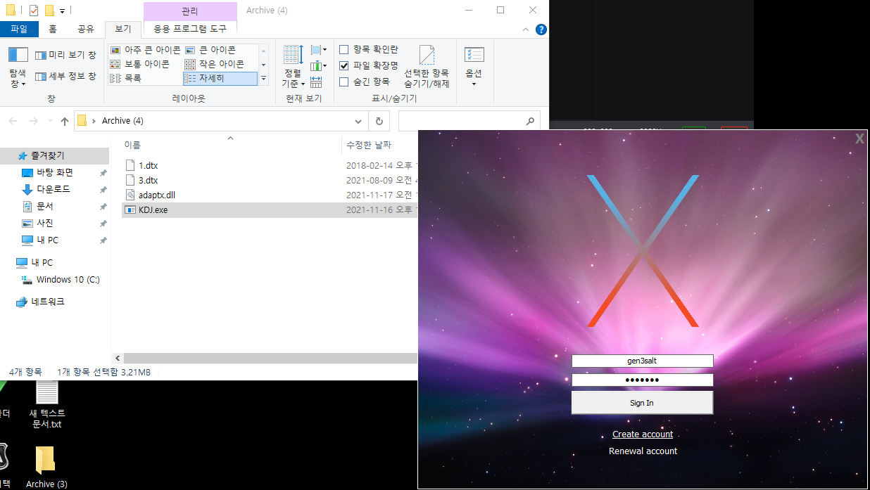Open the File (파일) menu tab
This screenshot has width=870, height=490.
point(19,29)
